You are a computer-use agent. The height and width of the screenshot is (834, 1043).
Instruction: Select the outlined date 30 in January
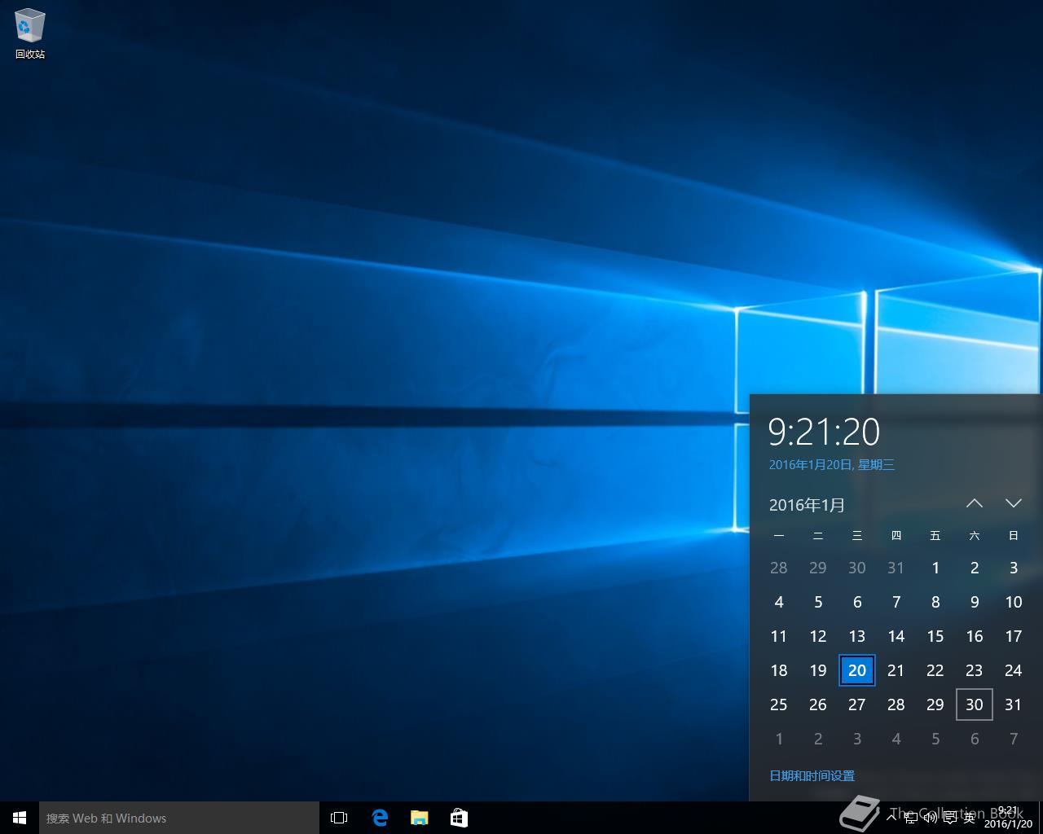(x=975, y=705)
